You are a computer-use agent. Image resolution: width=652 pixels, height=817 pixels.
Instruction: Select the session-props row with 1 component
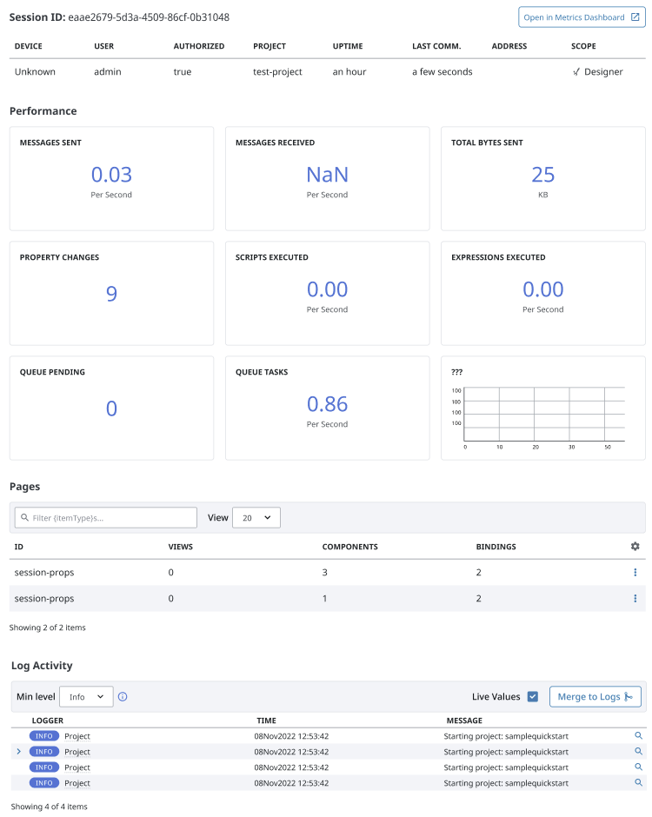tap(327, 598)
